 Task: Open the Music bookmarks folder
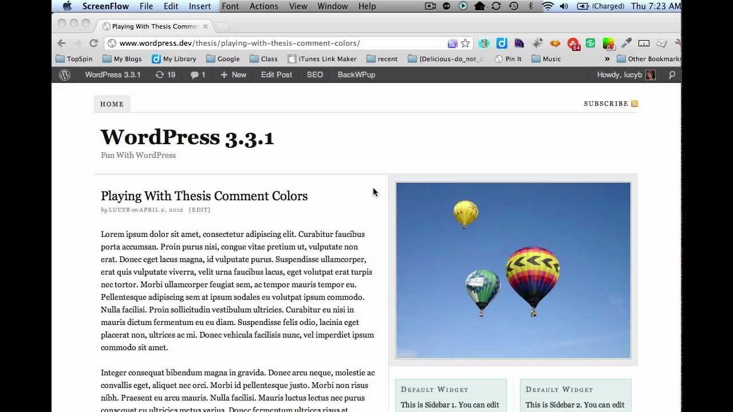pyautogui.click(x=546, y=58)
